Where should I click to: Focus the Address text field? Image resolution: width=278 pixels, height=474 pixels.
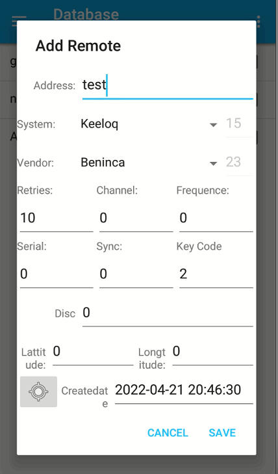168,86
